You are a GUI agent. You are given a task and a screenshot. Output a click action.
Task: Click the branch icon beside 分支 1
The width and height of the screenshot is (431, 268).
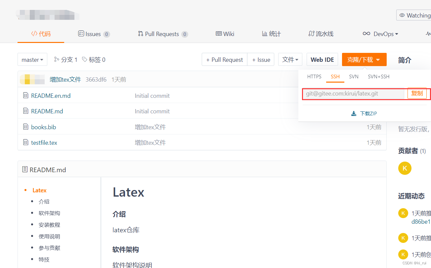[x=57, y=59]
